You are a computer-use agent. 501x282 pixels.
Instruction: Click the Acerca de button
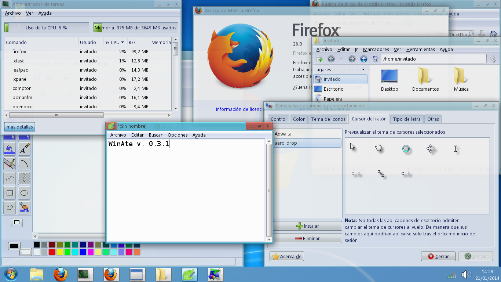tap(287, 257)
